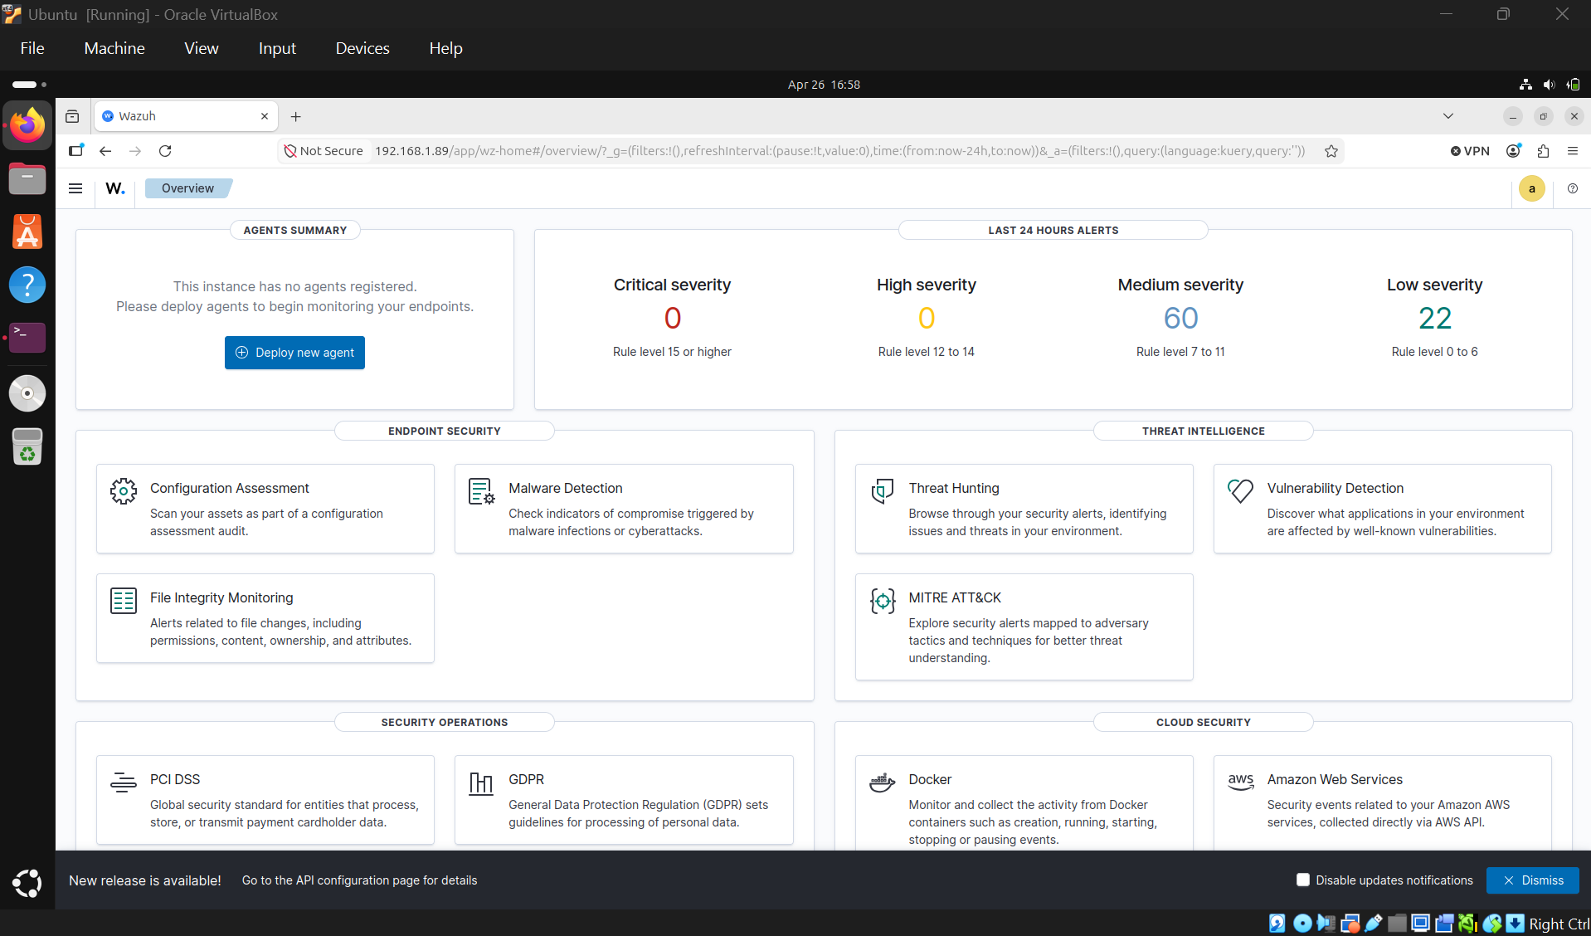
Task: Click the Threat Hunting shield icon
Action: (882, 491)
